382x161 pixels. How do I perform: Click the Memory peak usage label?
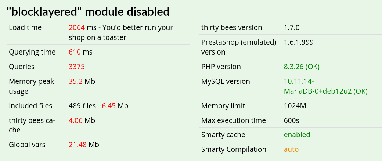pos(32,86)
